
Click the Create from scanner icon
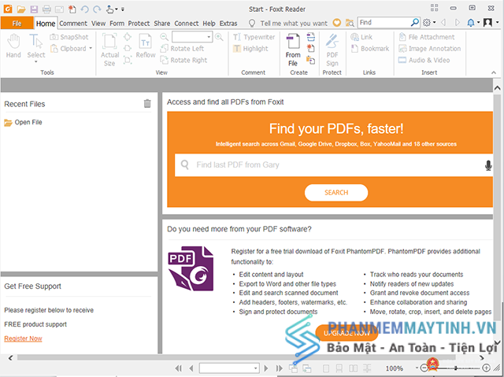pos(310,37)
